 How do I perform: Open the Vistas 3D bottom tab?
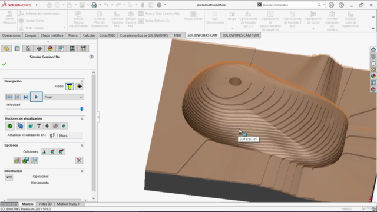pos(45,204)
